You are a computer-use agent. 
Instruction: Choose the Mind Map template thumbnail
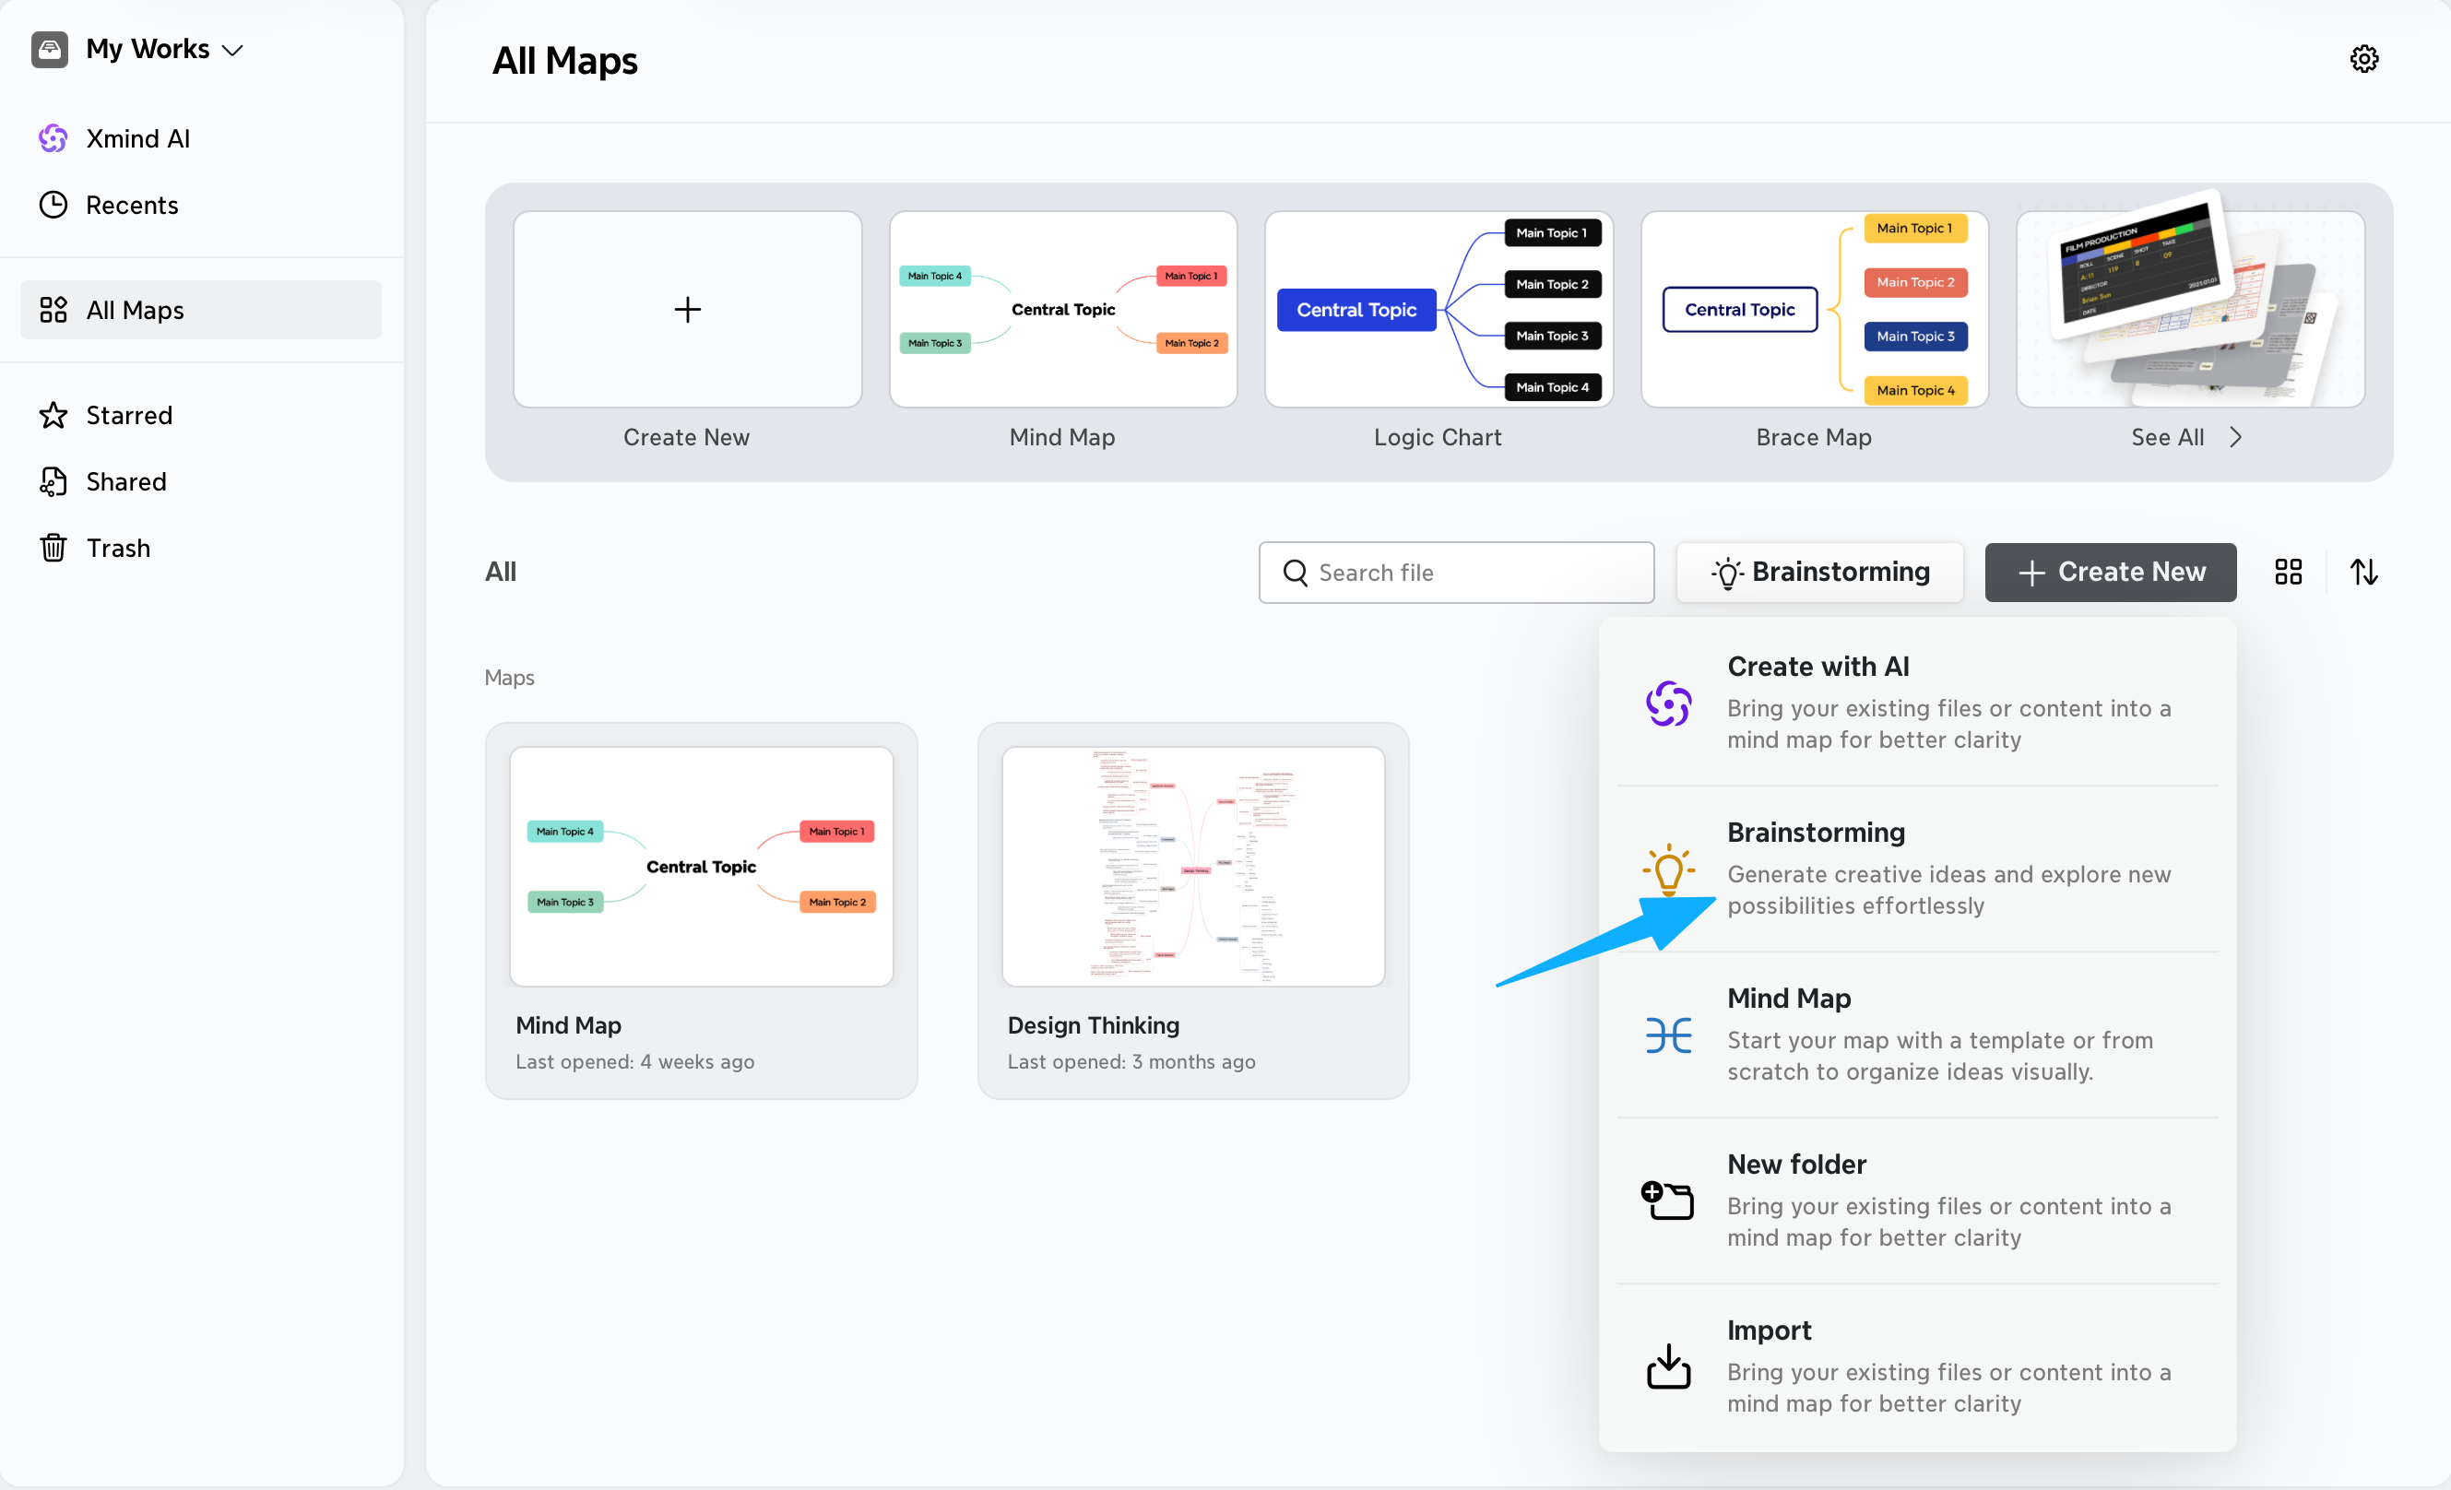1063,309
